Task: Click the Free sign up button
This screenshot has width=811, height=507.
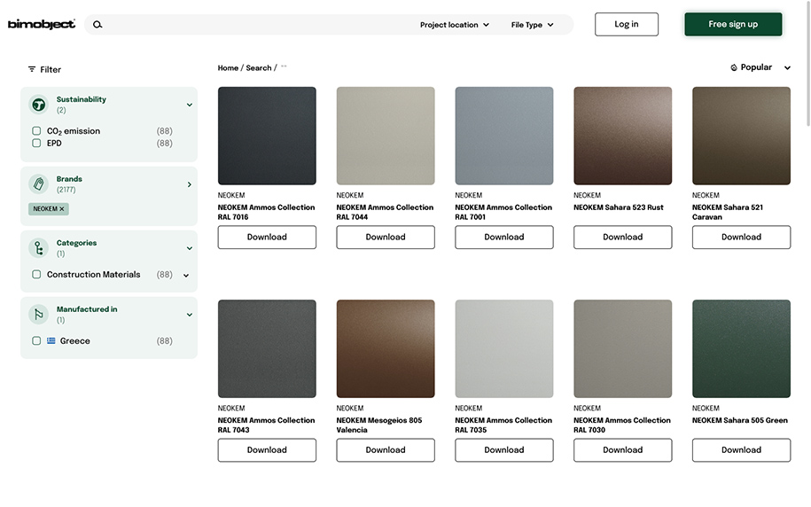Action: click(x=733, y=24)
